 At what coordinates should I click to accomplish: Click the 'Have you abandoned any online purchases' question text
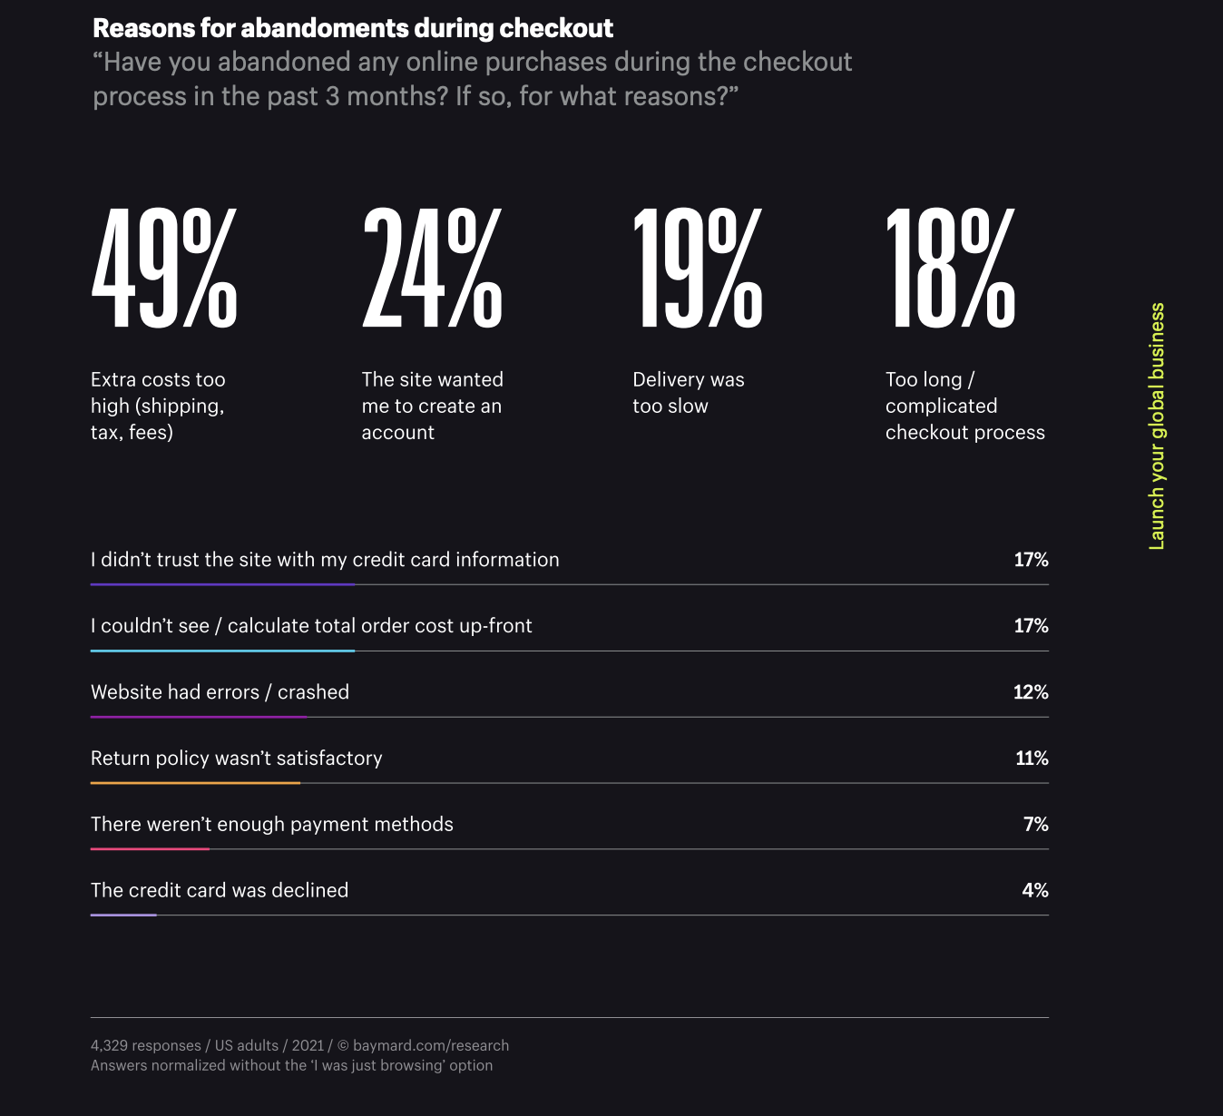[x=472, y=79]
